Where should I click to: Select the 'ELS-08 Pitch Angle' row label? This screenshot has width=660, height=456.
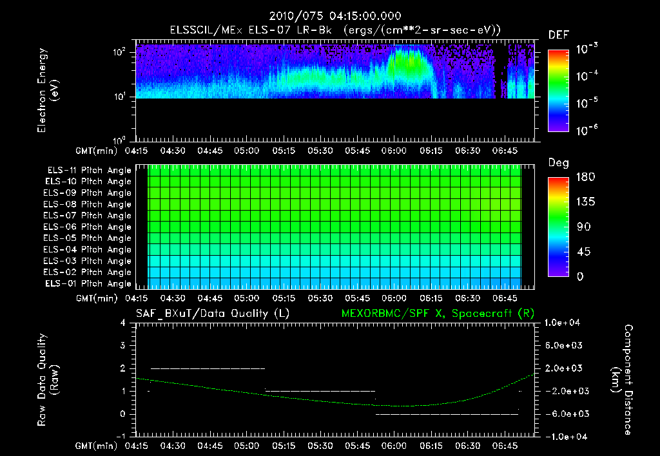[x=88, y=204]
